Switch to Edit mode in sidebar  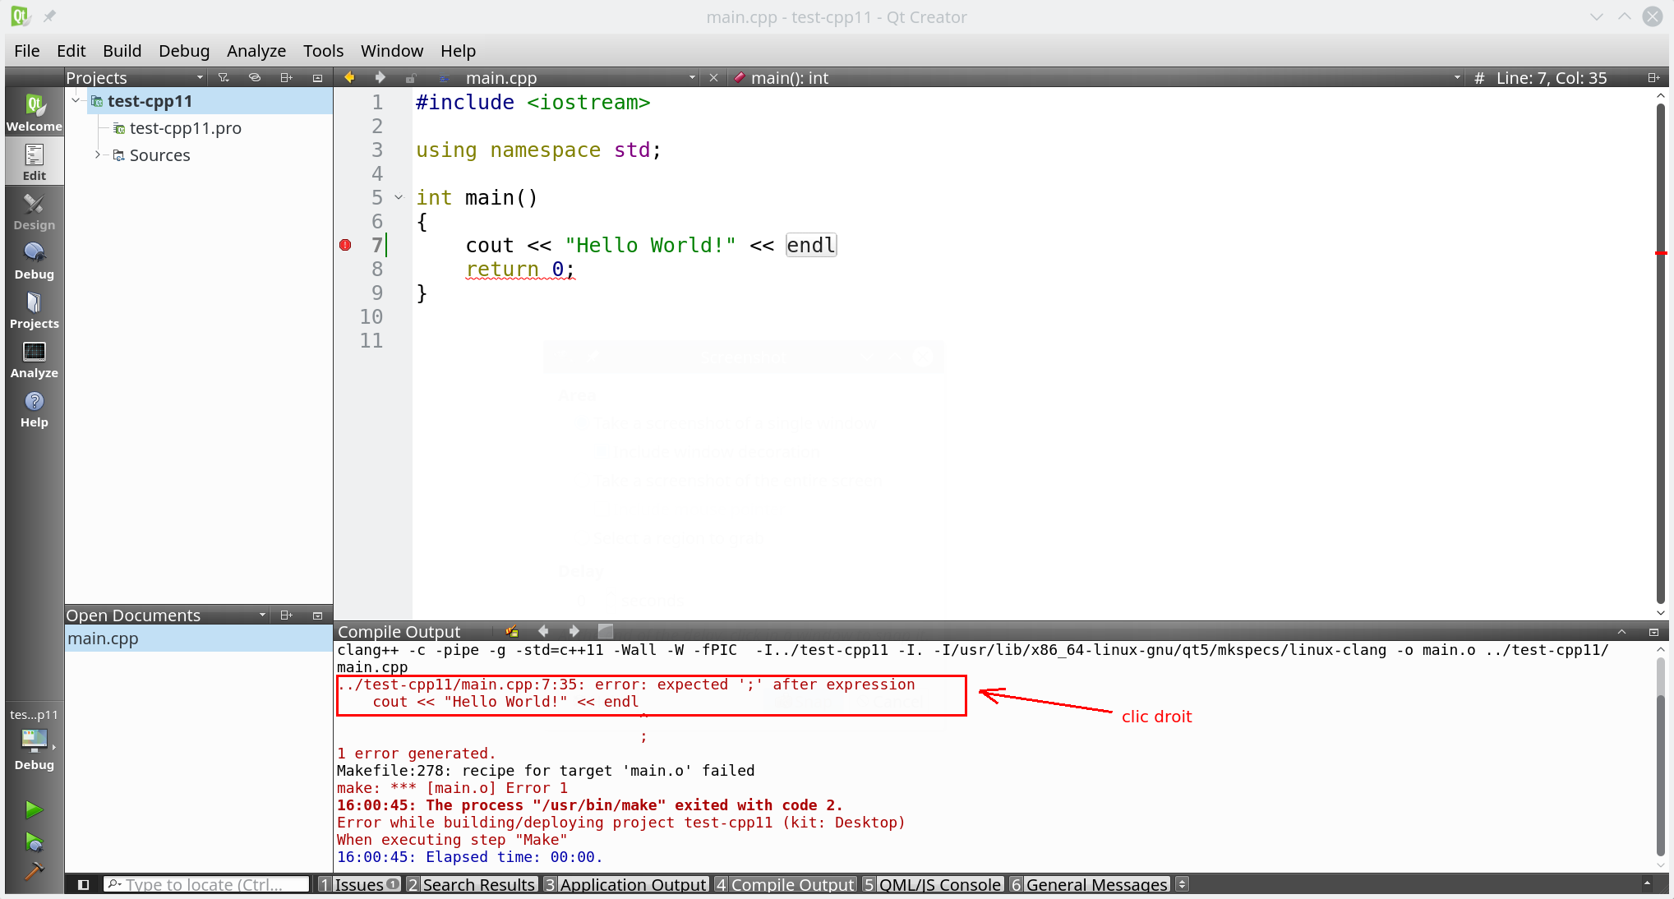tap(35, 162)
